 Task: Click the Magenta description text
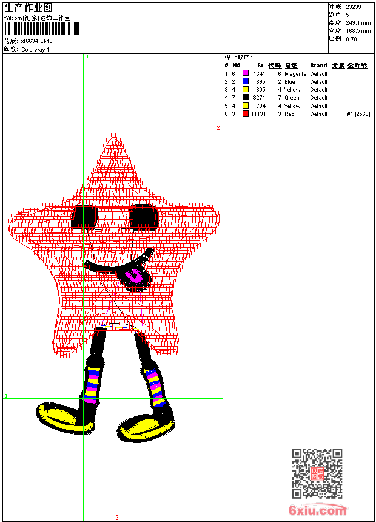tap(295, 74)
